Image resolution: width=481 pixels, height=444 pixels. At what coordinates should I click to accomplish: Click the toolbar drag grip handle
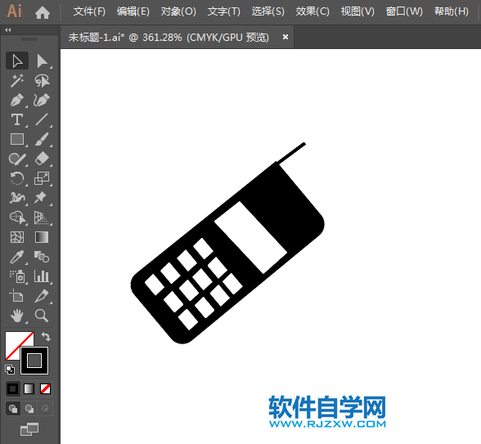[x=29, y=39]
